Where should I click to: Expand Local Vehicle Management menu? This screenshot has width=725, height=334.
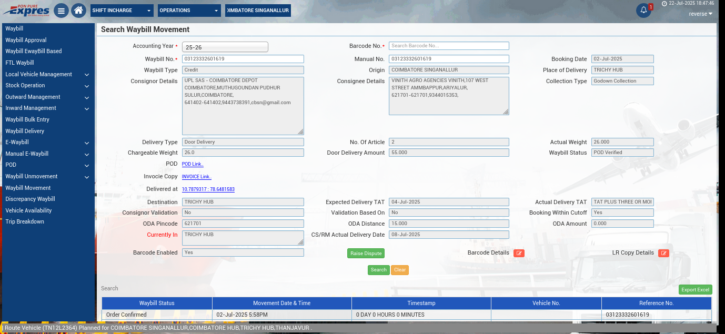pyautogui.click(x=47, y=74)
